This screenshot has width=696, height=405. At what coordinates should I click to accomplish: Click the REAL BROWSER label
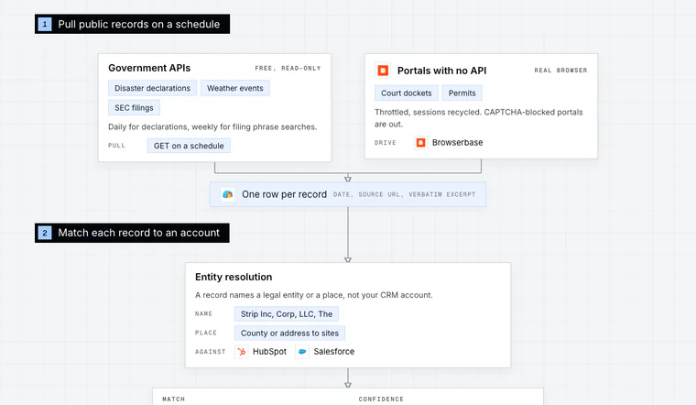tap(560, 71)
